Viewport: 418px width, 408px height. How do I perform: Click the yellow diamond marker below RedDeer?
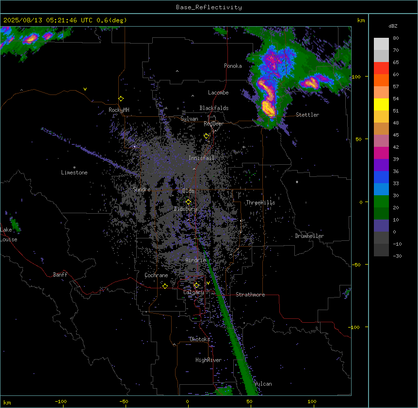coord(206,136)
